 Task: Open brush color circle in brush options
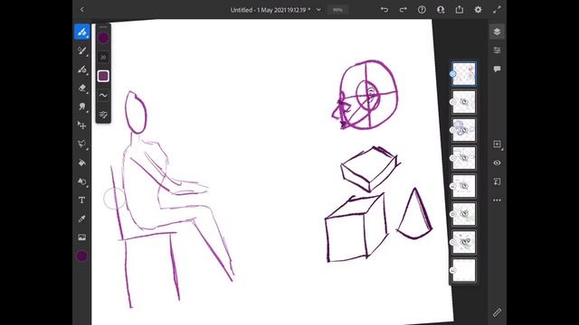click(x=103, y=38)
